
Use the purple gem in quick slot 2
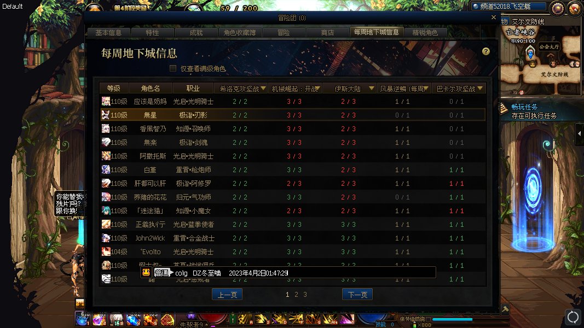point(100,319)
